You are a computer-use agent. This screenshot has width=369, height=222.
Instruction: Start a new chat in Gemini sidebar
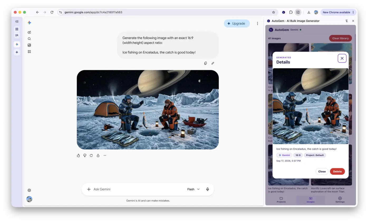point(29,32)
